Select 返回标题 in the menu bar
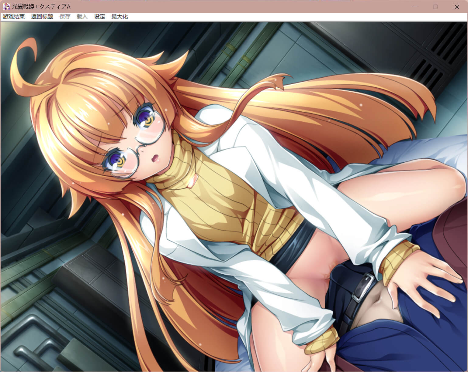The width and height of the screenshot is (468, 372). [x=42, y=17]
